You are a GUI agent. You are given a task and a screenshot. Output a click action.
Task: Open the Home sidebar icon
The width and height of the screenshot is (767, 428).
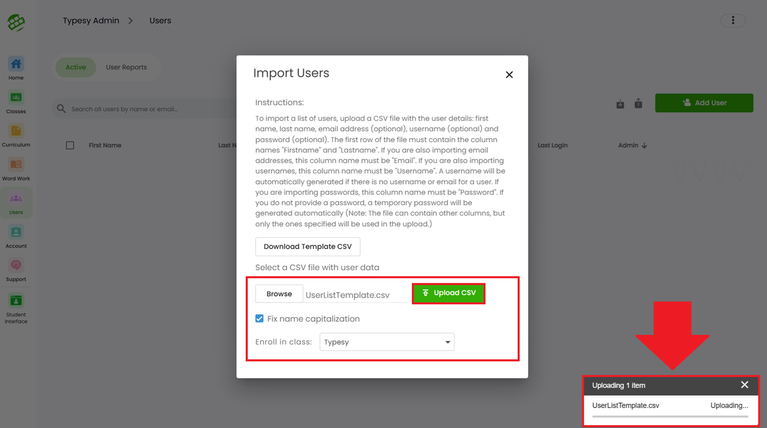tap(16, 69)
